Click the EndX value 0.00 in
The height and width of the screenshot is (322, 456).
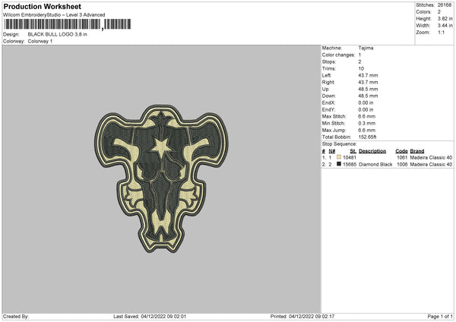click(x=366, y=103)
